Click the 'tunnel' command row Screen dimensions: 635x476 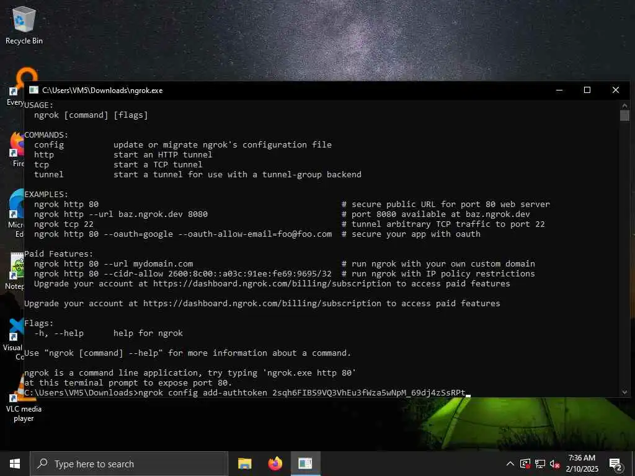click(x=198, y=174)
